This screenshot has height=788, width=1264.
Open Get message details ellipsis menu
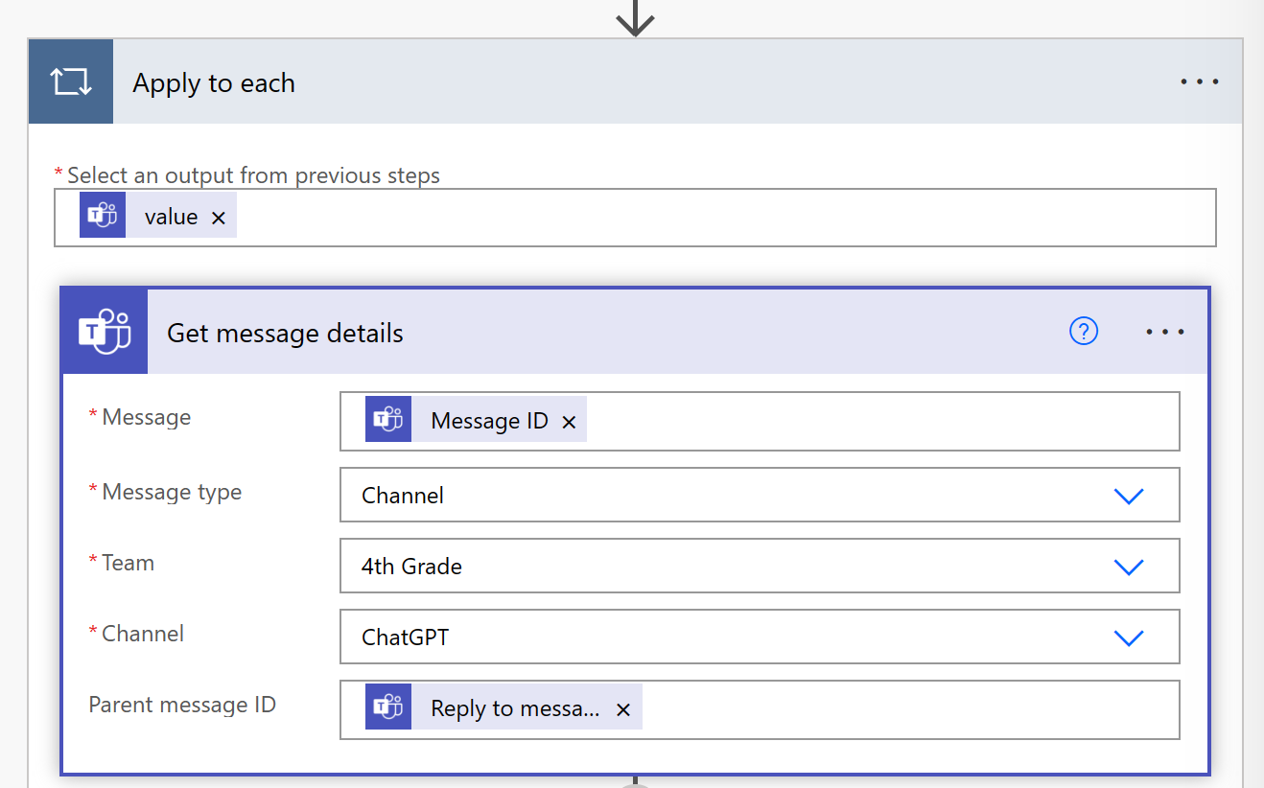tap(1165, 332)
